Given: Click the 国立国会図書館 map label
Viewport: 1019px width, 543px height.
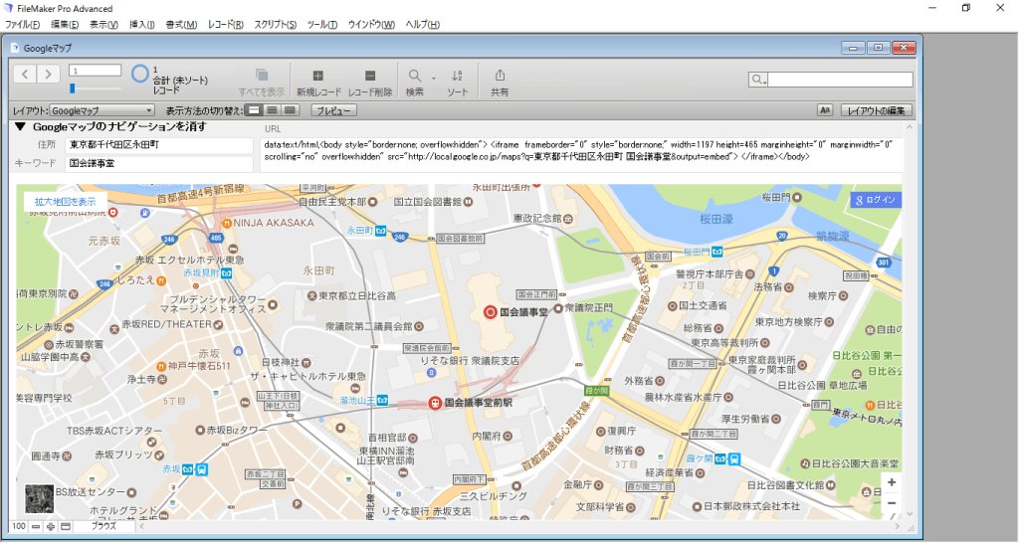Looking at the screenshot, I should pos(428,202).
